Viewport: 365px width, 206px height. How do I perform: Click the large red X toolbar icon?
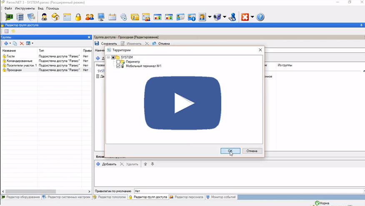[245, 17]
